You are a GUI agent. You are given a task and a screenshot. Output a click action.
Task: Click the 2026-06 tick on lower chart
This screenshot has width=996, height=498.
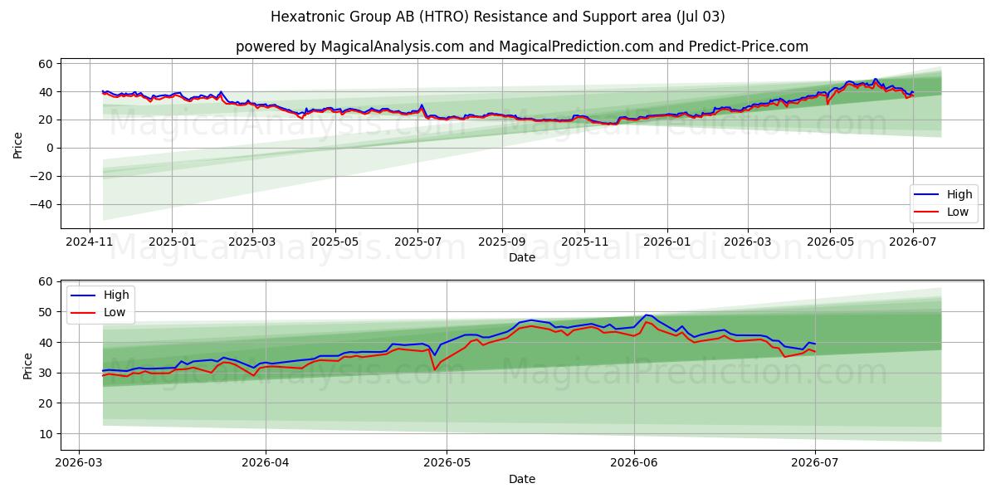634,463
